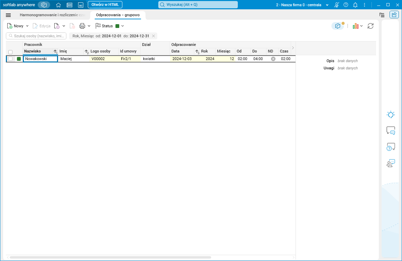Select the Nowakowski cell
The height and width of the screenshot is (261, 402).
pyautogui.click(x=40, y=59)
